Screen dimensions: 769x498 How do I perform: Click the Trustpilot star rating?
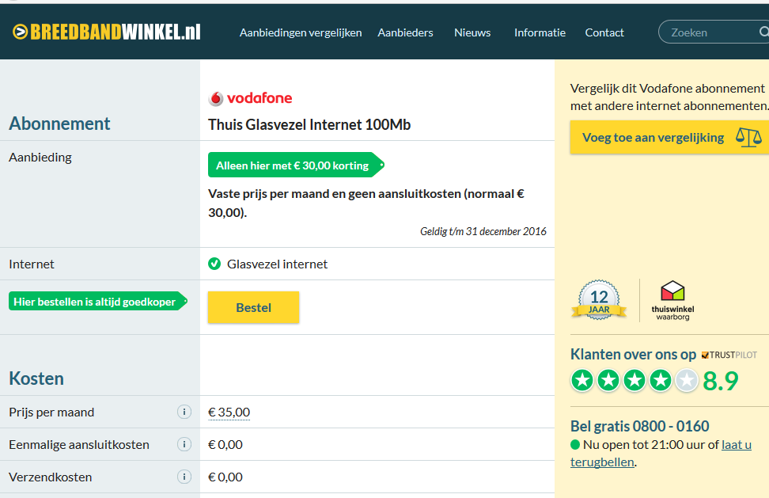pos(635,380)
